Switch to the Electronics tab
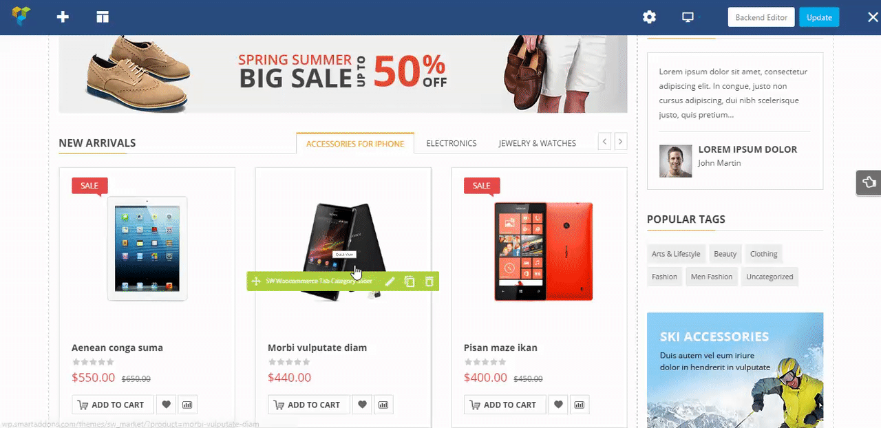Image resolution: width=881 pixels, height=428 pixels. (x=452, y=143)
